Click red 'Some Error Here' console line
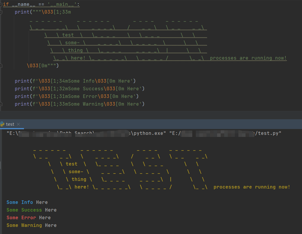The height and width of the screenshot is (234, 302). point(29,218)
